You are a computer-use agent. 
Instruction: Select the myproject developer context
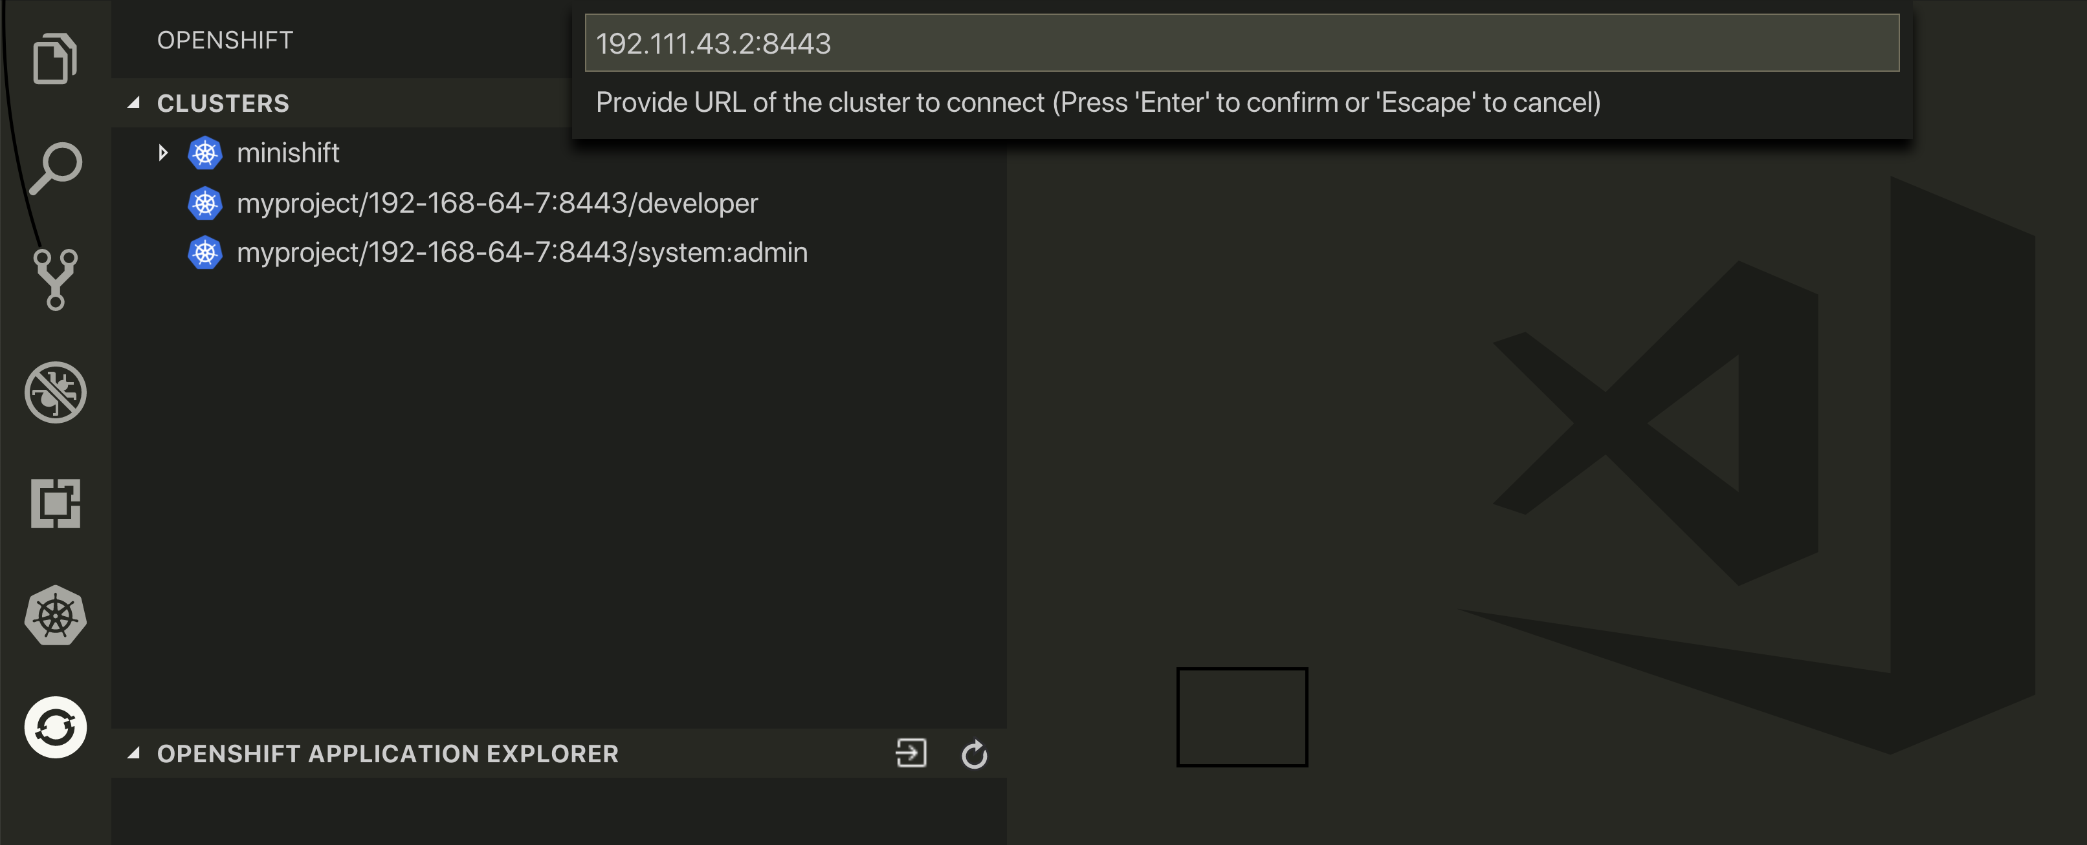click(498, 202)
